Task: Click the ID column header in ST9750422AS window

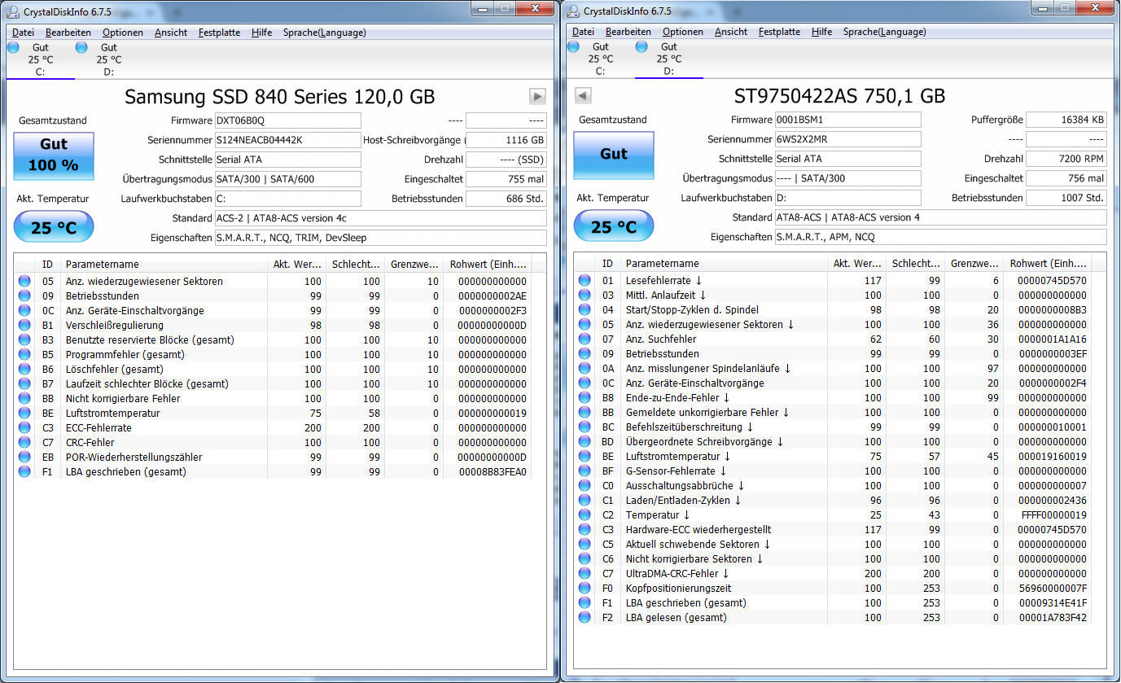Action: (607, 264)
